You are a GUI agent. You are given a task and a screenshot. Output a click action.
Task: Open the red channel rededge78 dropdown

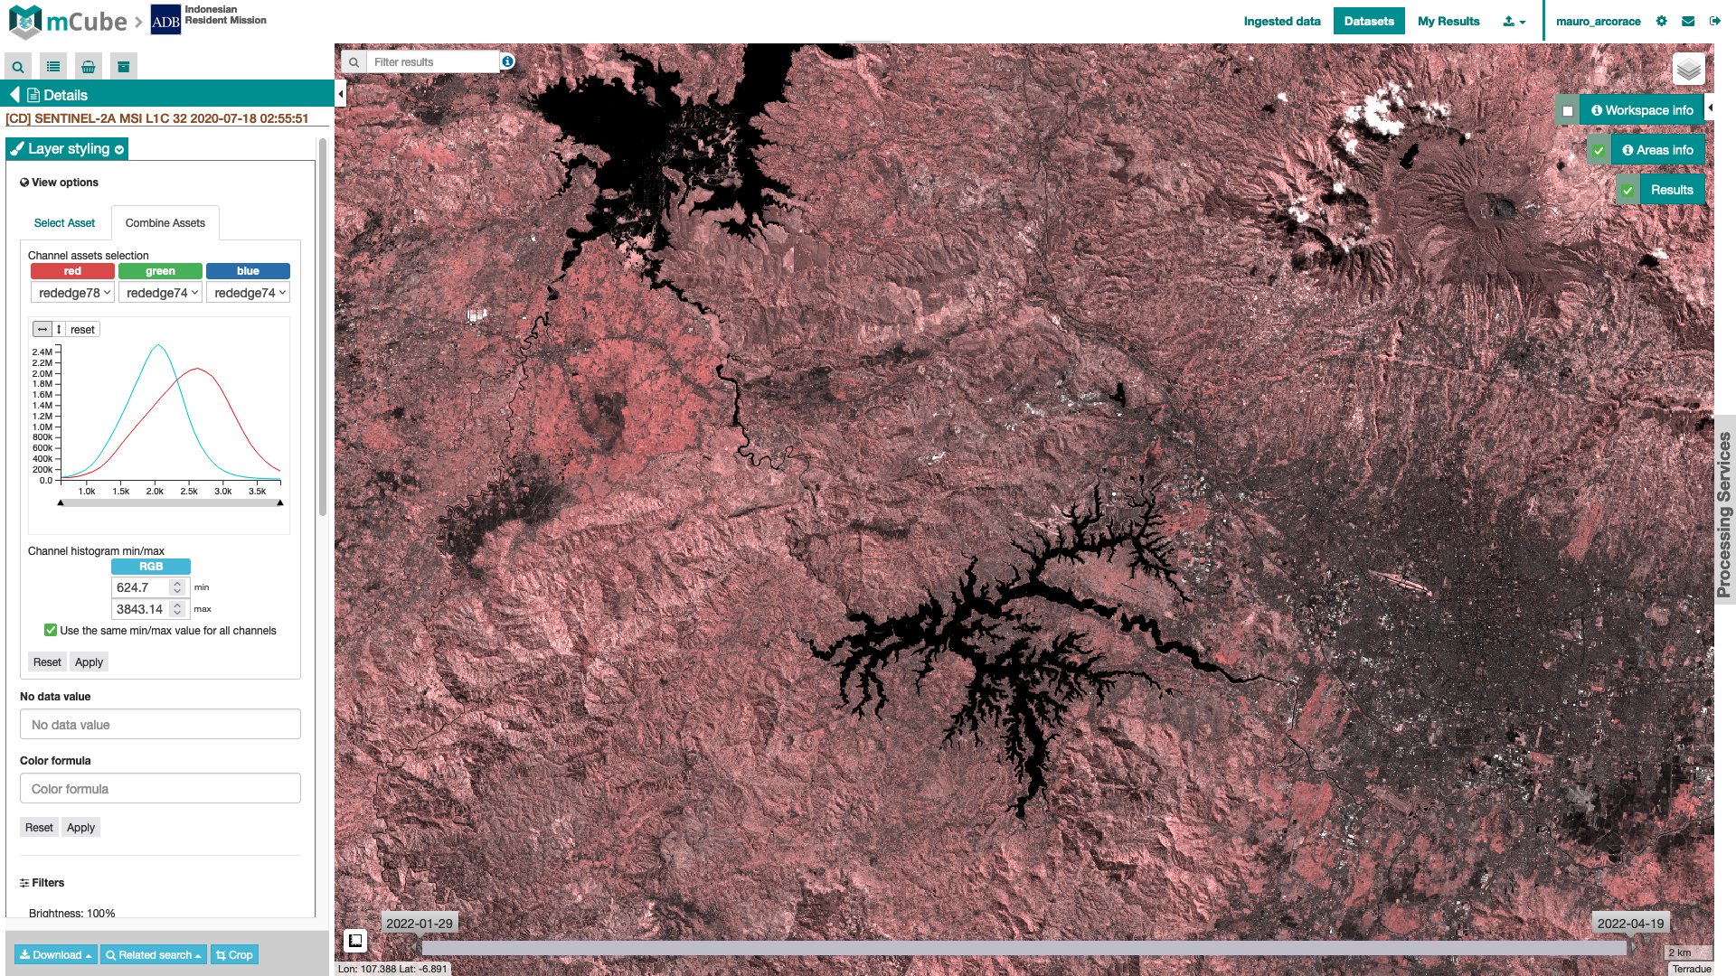click(x=72, y=293)
